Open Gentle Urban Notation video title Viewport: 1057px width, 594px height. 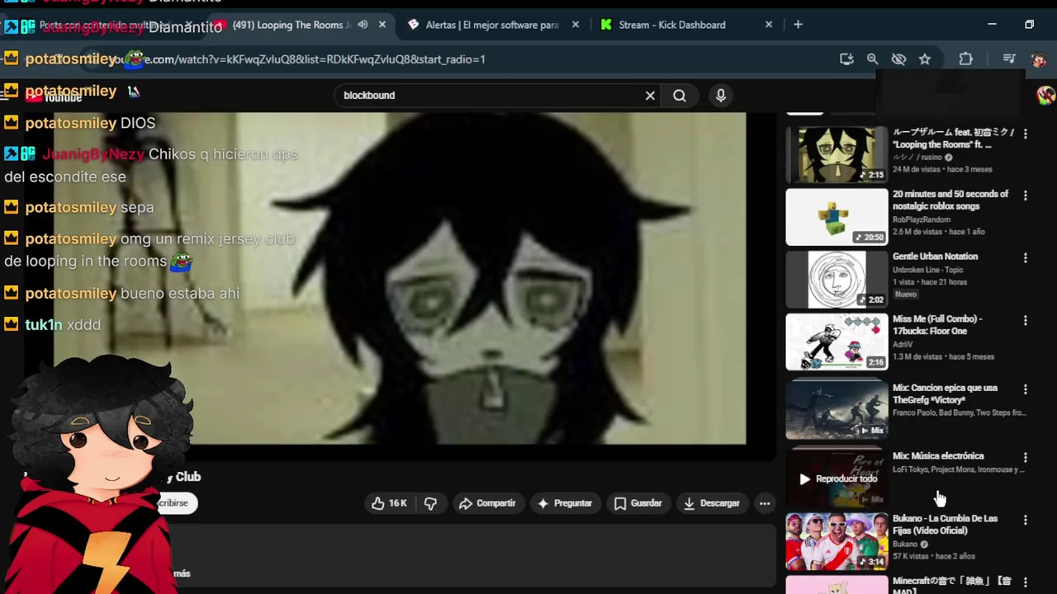(935, 257)
